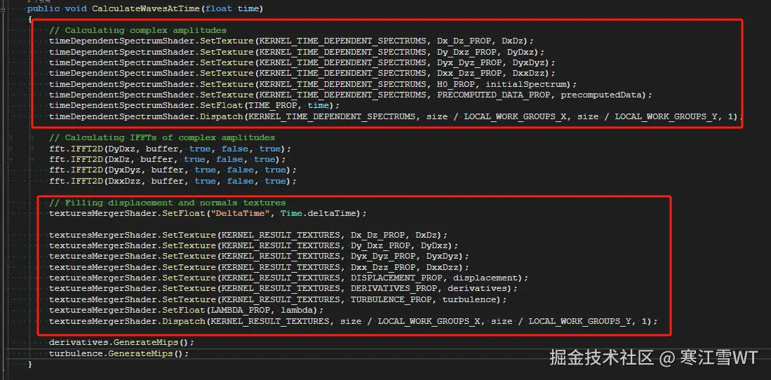Click the TIME_PROP constant

click(276, 105)
